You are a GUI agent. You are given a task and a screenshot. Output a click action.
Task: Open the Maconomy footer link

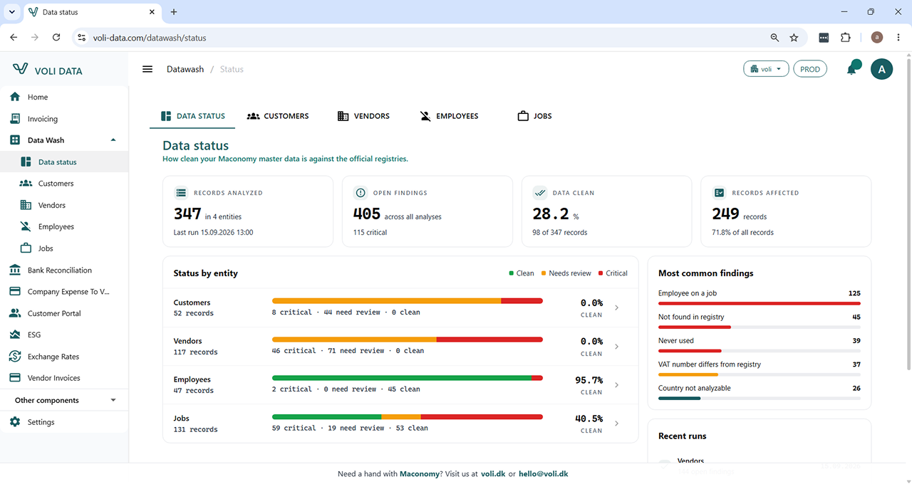[420, 473]
